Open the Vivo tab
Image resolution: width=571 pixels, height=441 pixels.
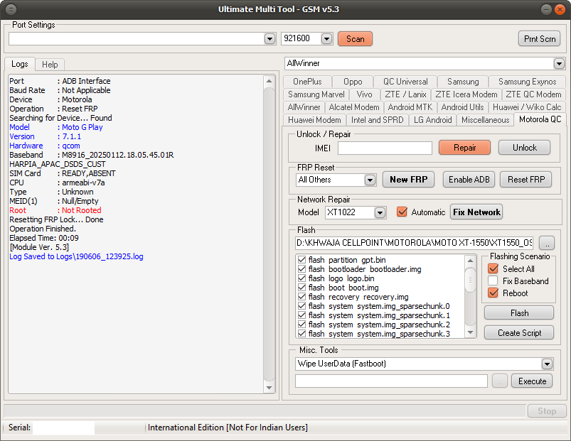[365, 94]
